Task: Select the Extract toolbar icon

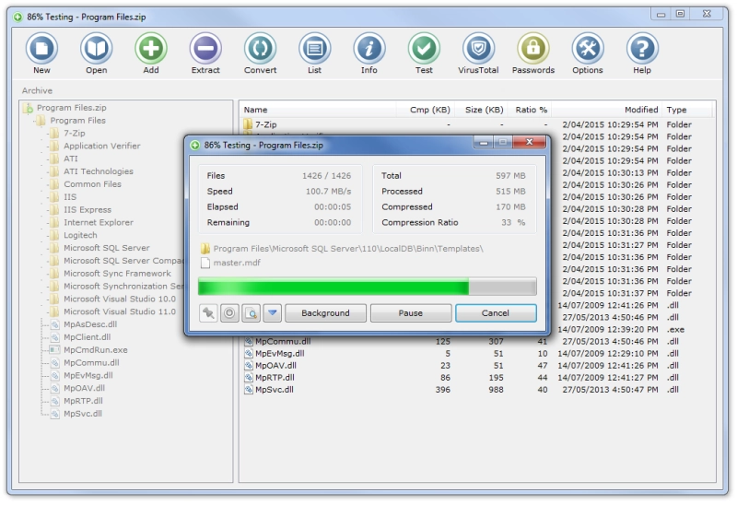Action: [205, 49]
